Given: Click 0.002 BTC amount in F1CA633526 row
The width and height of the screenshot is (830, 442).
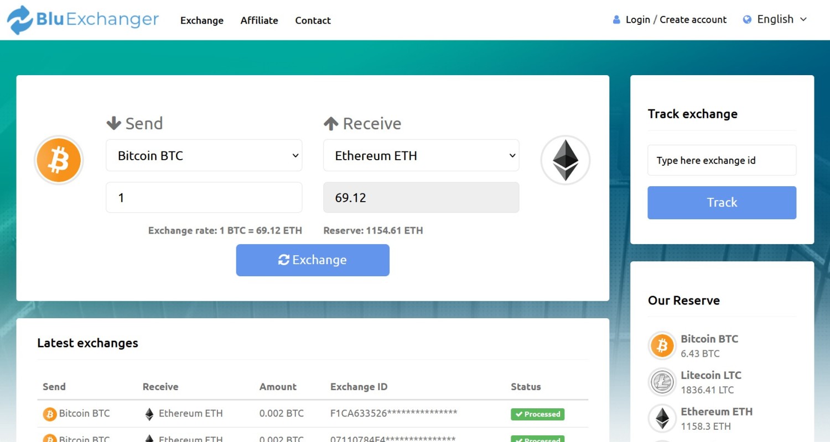Looking at the screenshot, I should pyautogui.click(x=282, y=413).
